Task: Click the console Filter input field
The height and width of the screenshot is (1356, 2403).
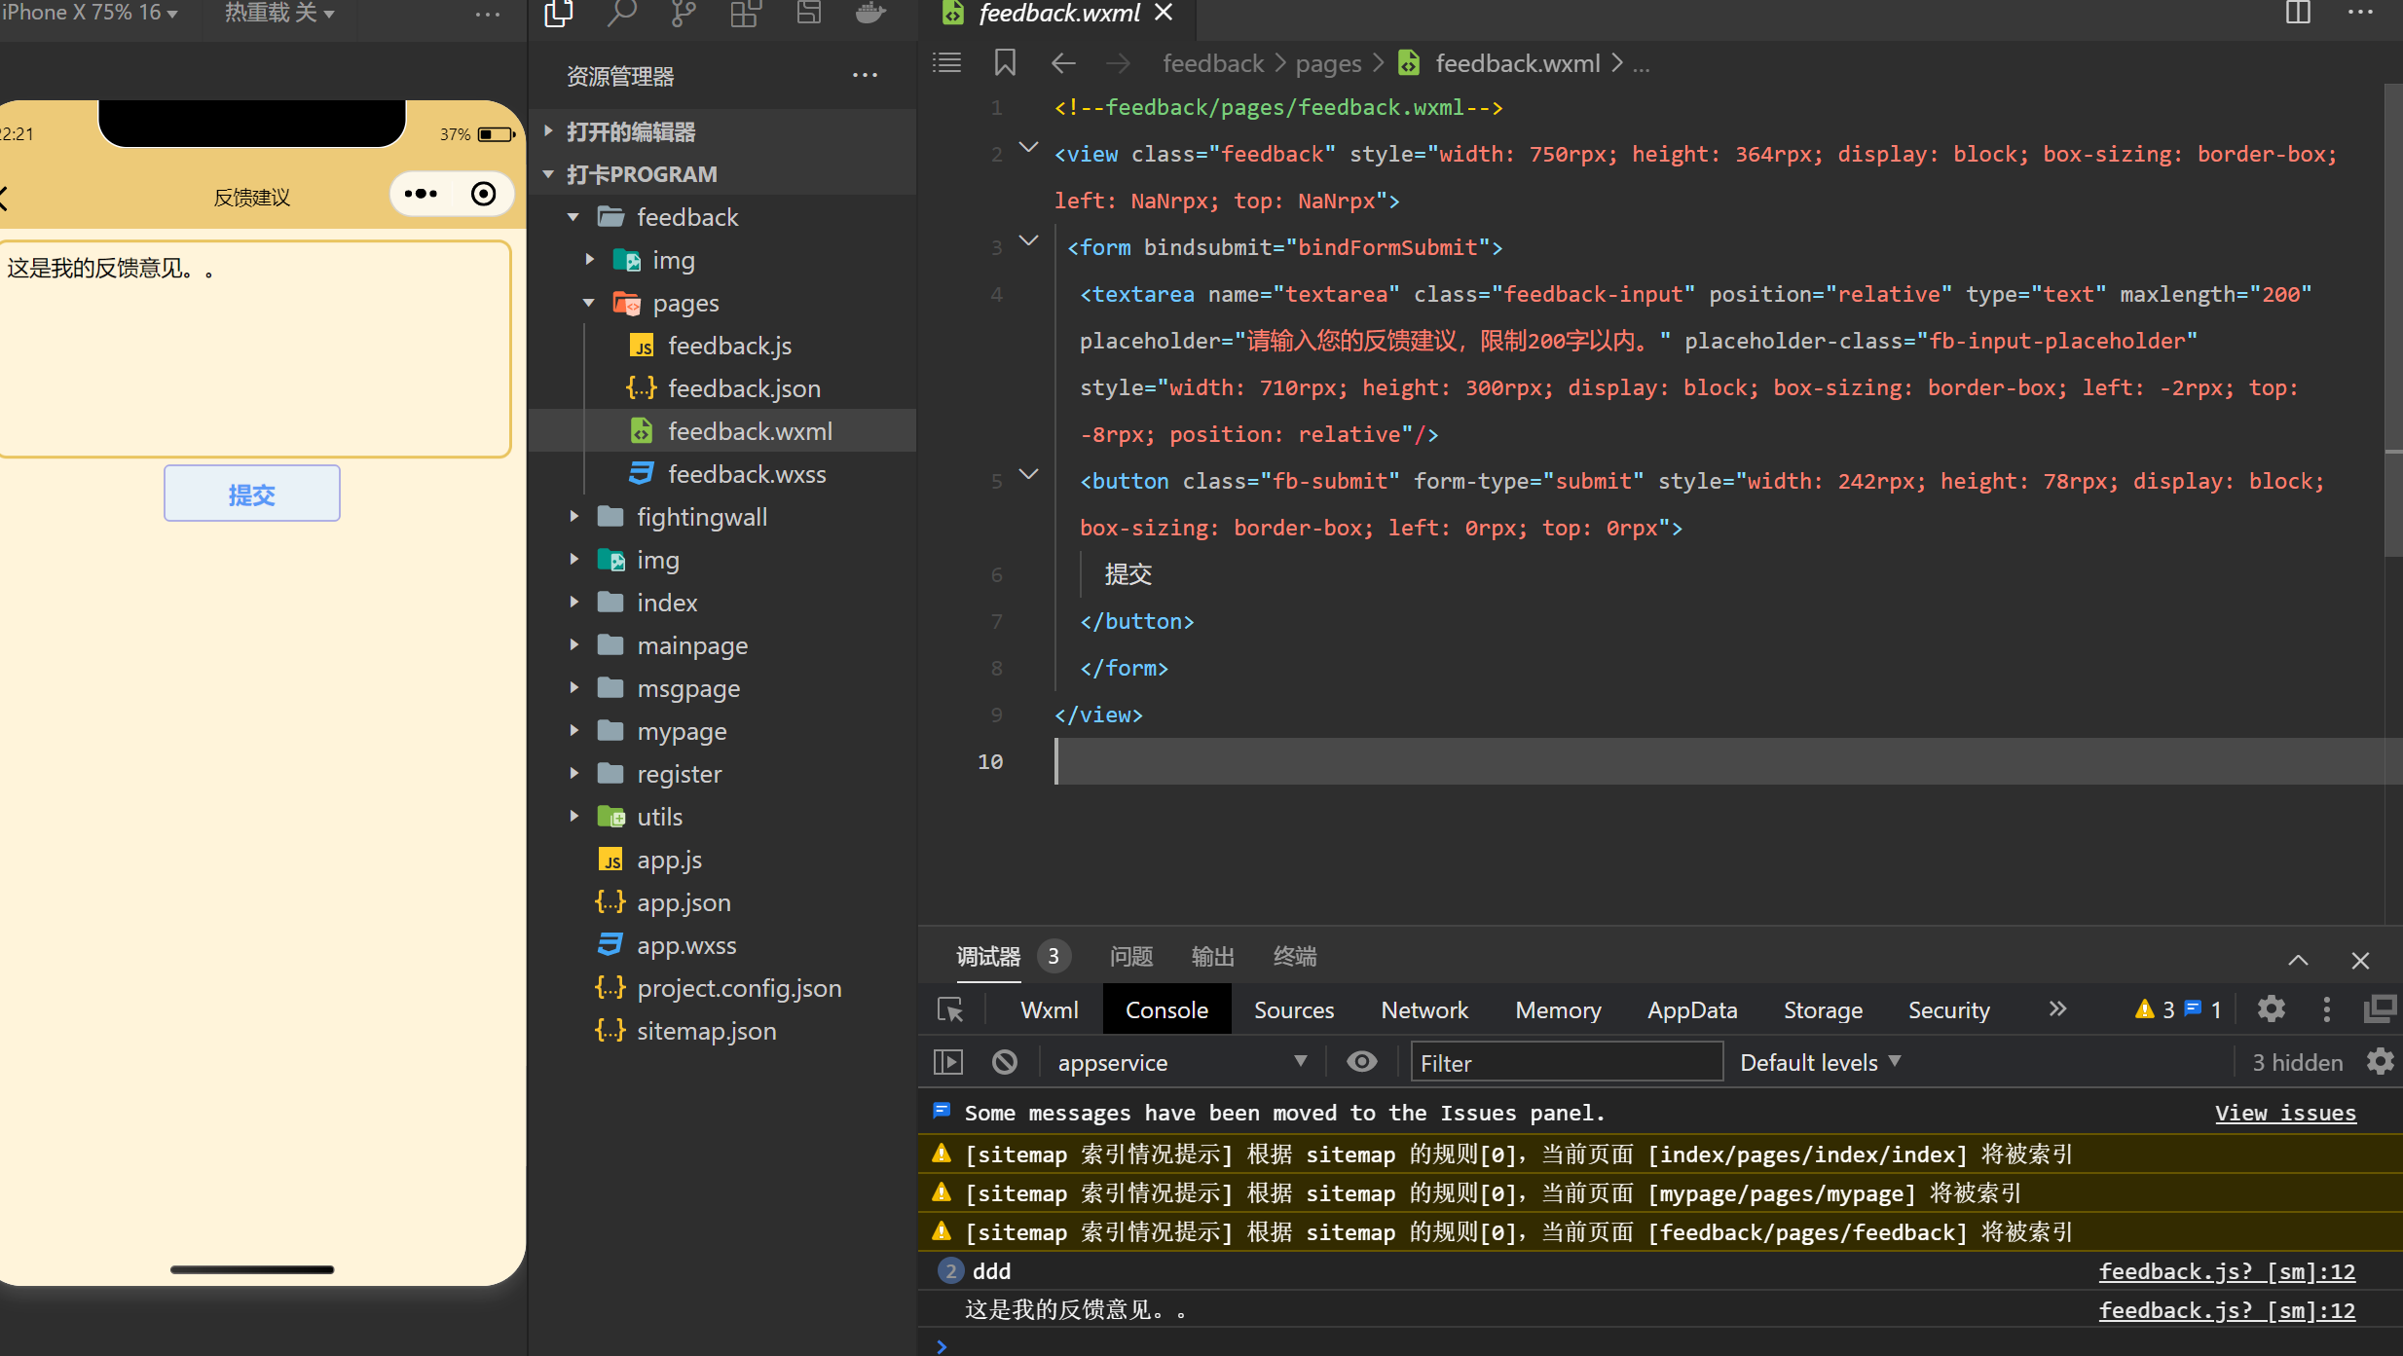Action: (x=1566, y=1062)
